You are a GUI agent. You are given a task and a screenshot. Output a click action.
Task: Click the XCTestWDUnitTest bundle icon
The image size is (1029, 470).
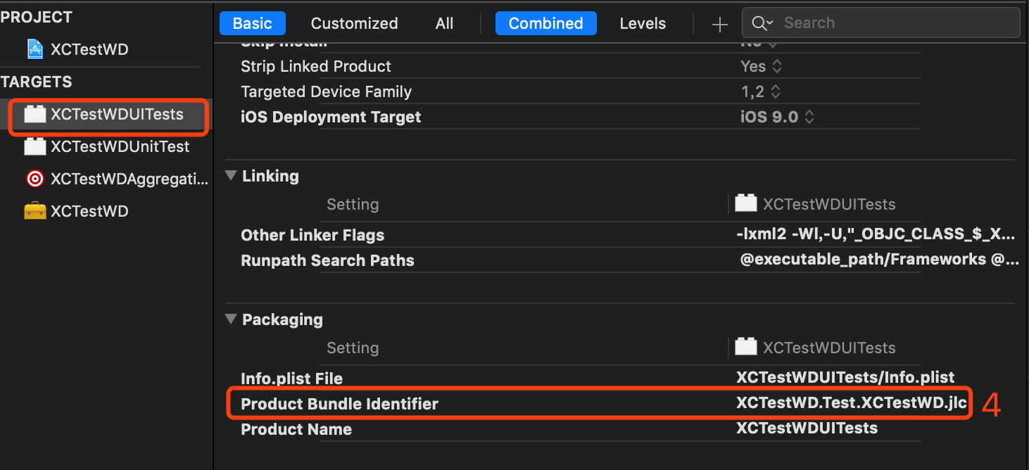pyautogui.click(x=34, y=146)
